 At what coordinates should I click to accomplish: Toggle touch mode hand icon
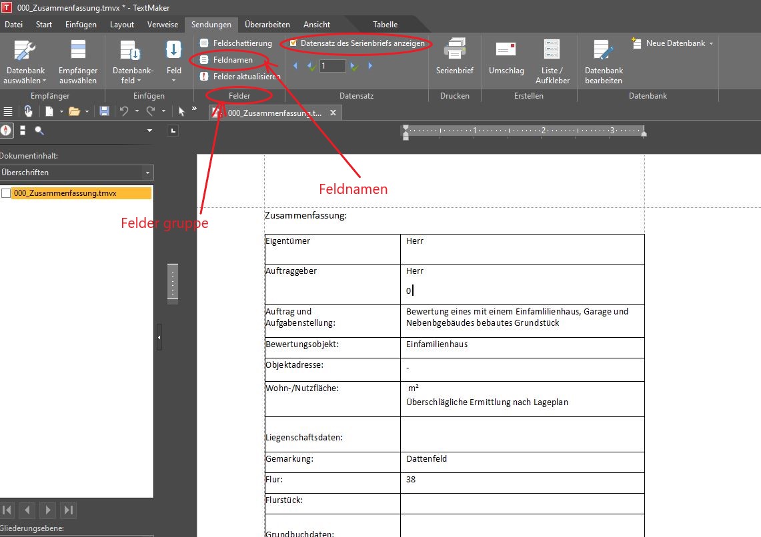tap(28, 111)
